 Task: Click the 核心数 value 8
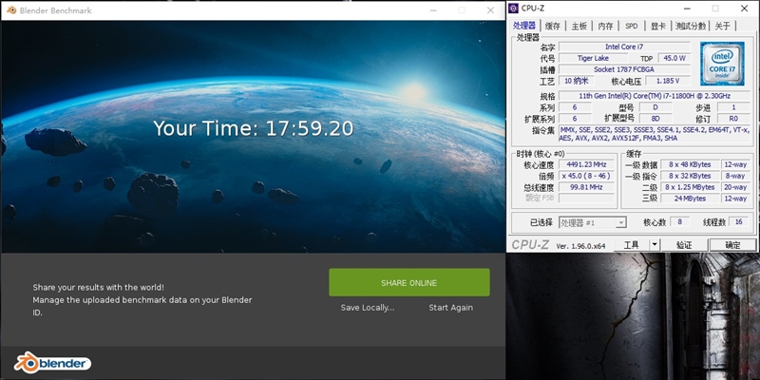point(680,222)
